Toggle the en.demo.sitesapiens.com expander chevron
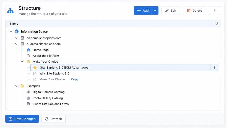227x128 pixels. pos(16,38)
